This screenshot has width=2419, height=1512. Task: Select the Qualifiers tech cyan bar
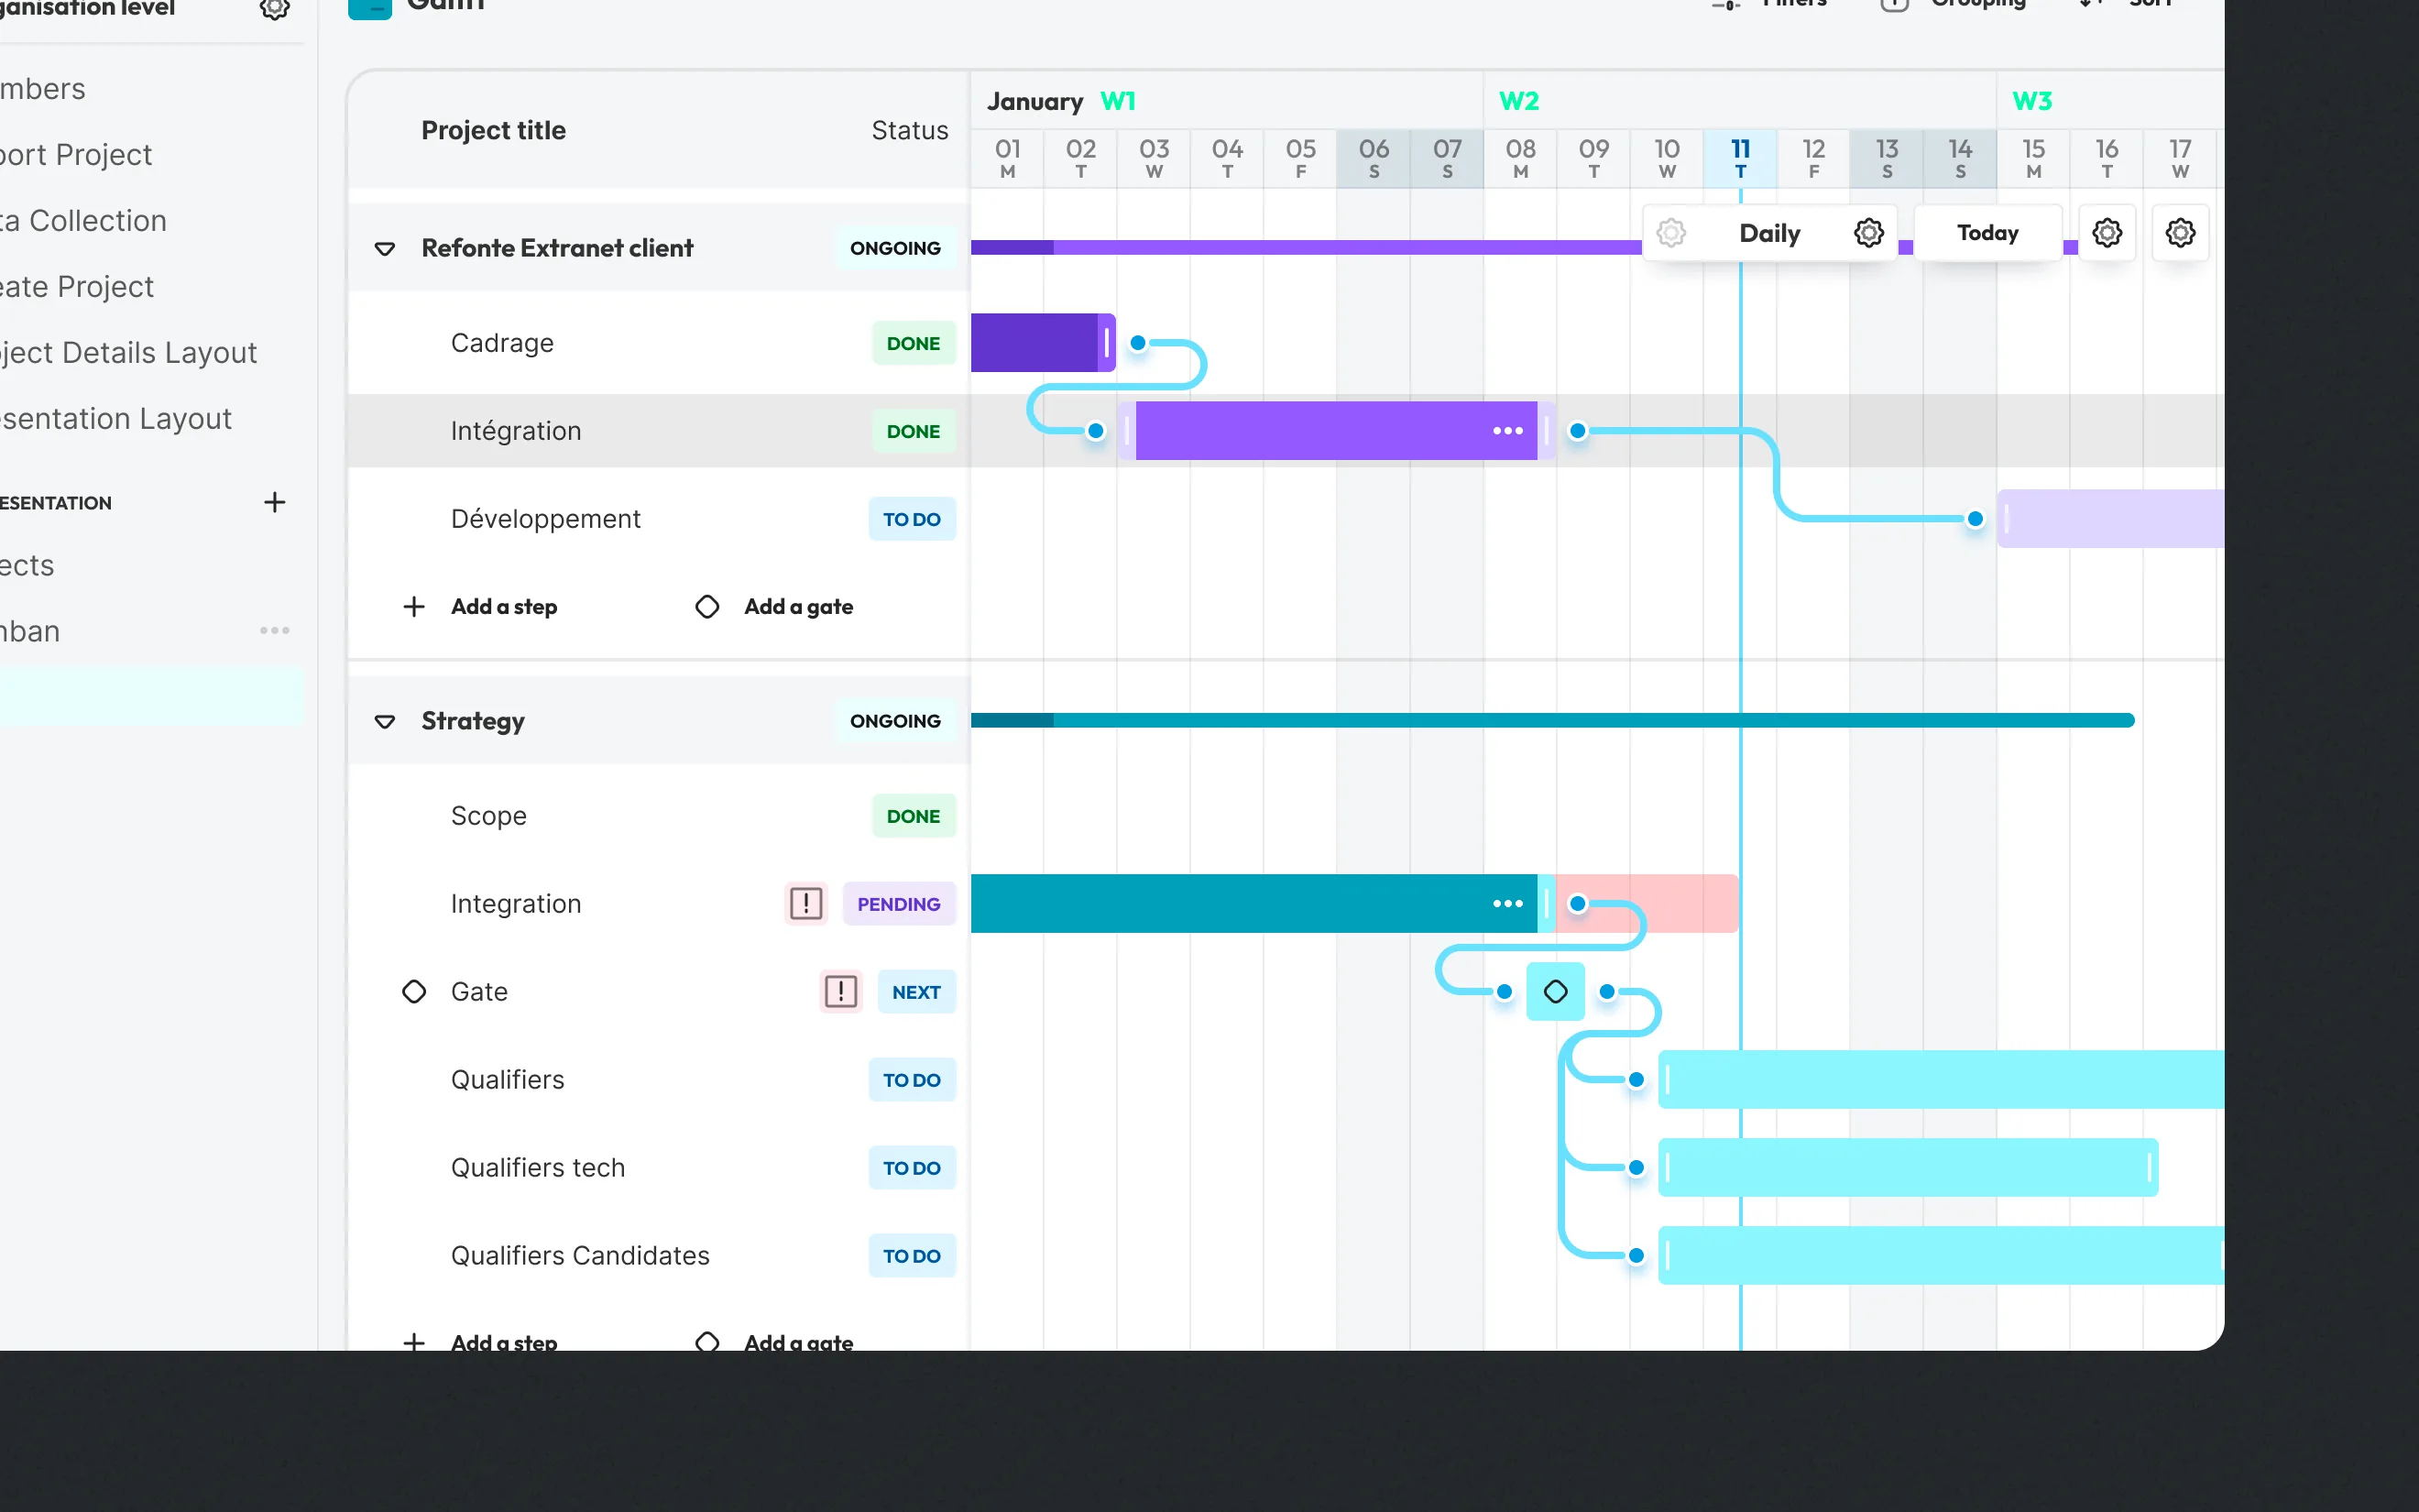tap(1907, 1168)
